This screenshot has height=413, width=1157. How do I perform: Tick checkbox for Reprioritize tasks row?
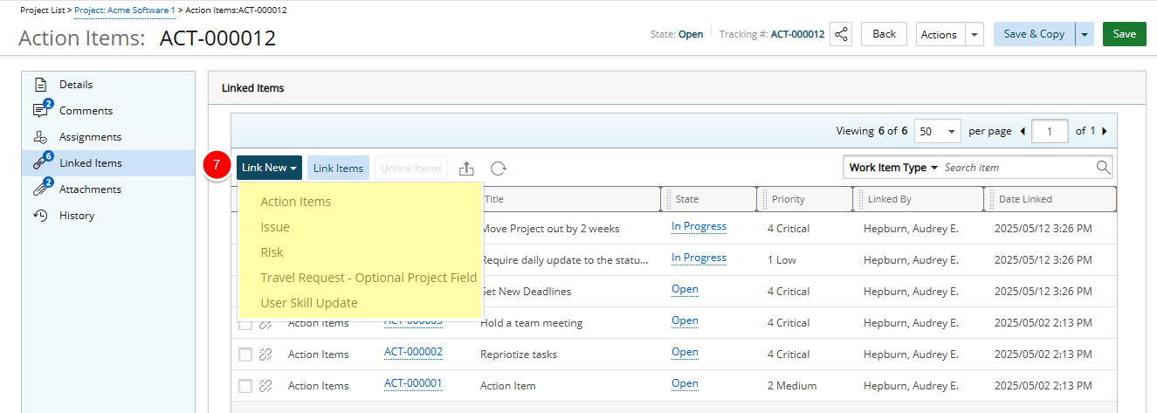click(x=245, y=354)
